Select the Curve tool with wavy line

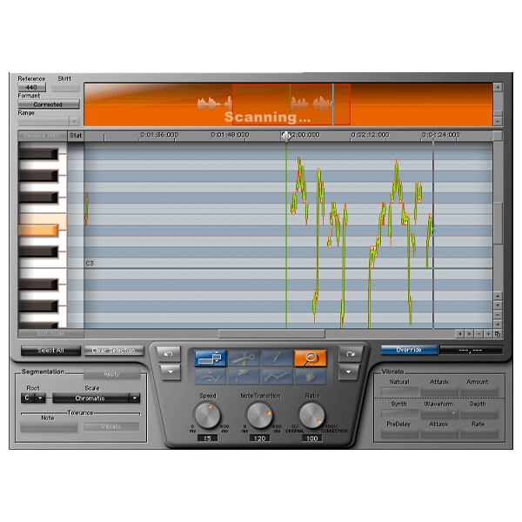(211, 377)
